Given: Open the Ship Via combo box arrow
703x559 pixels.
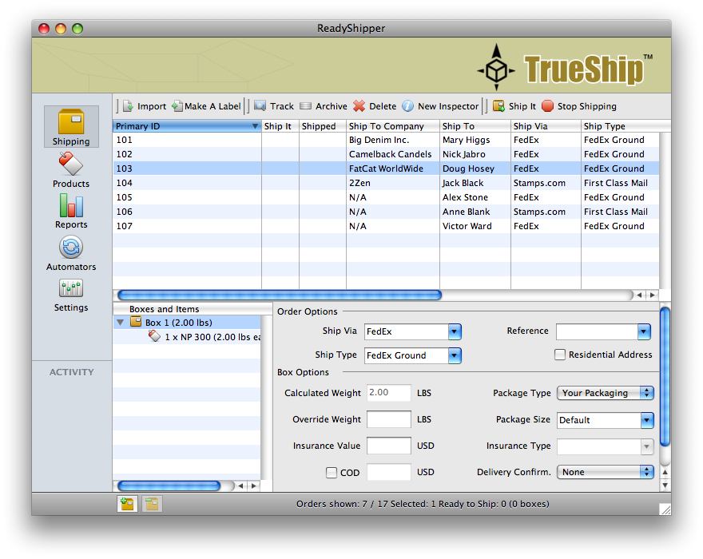Looking at the screenshot, I should coord(455,331).
